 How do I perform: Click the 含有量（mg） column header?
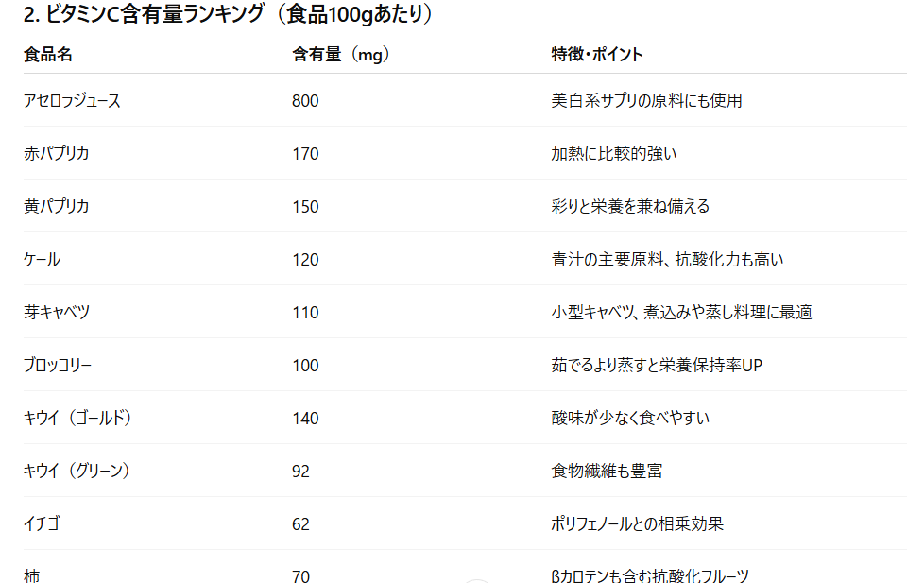(341, 55)
